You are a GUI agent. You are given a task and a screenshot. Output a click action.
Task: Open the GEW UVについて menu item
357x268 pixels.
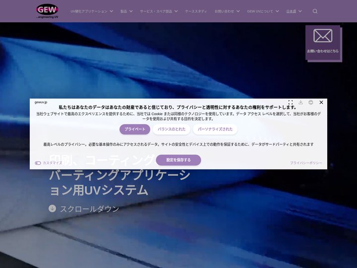260,11
